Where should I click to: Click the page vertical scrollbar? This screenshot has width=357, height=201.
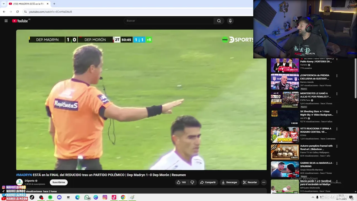click(355, 78)
